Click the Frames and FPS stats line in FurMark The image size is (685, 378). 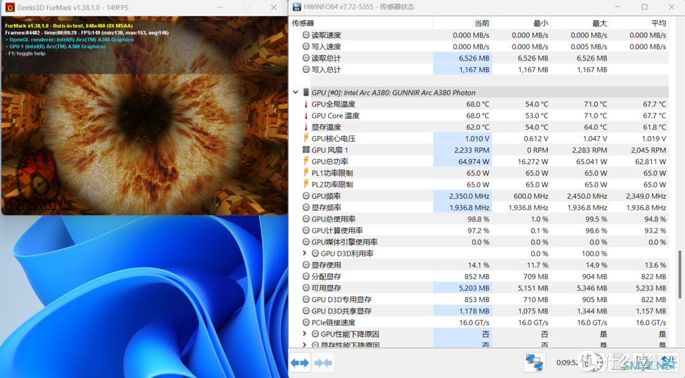pyautogui.click(x=86, y=33)
